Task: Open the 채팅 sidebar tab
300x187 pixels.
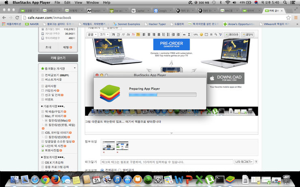Action: (68, 47)
